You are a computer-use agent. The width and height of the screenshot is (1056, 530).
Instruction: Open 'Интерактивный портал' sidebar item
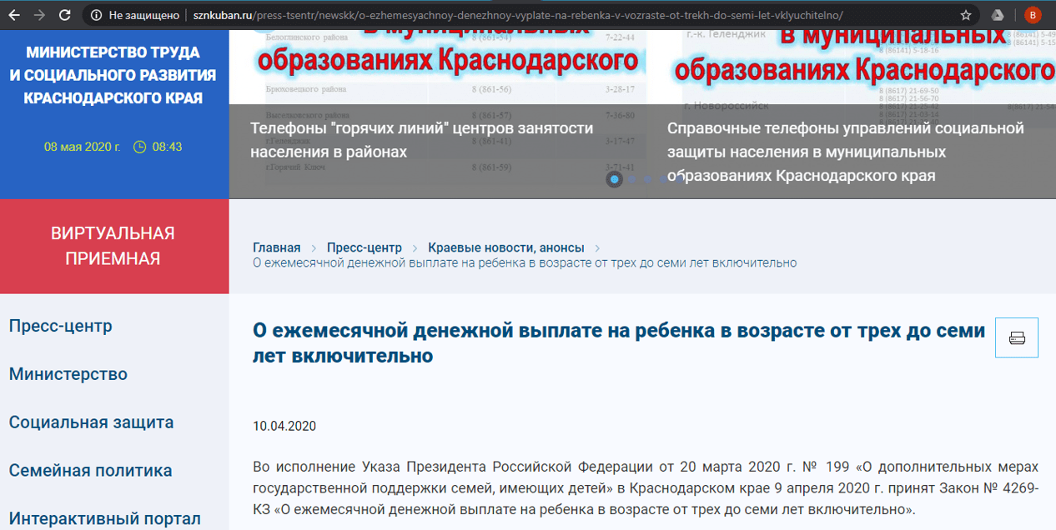tap(105, 519)
